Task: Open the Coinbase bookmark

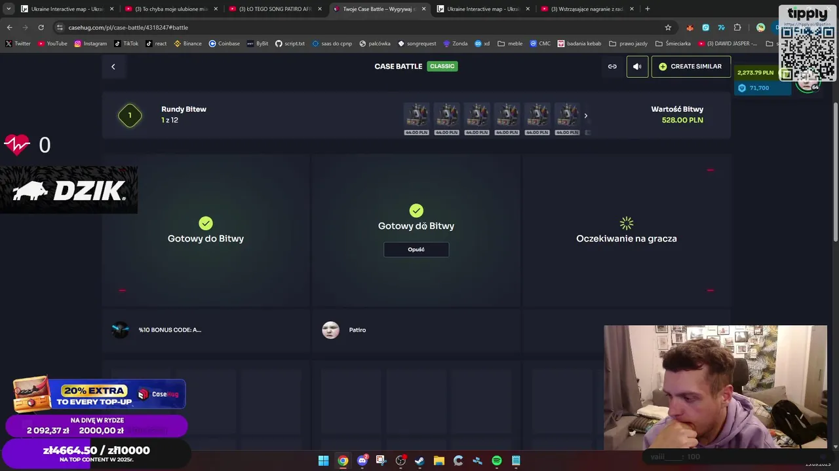Action: [224, 44]
